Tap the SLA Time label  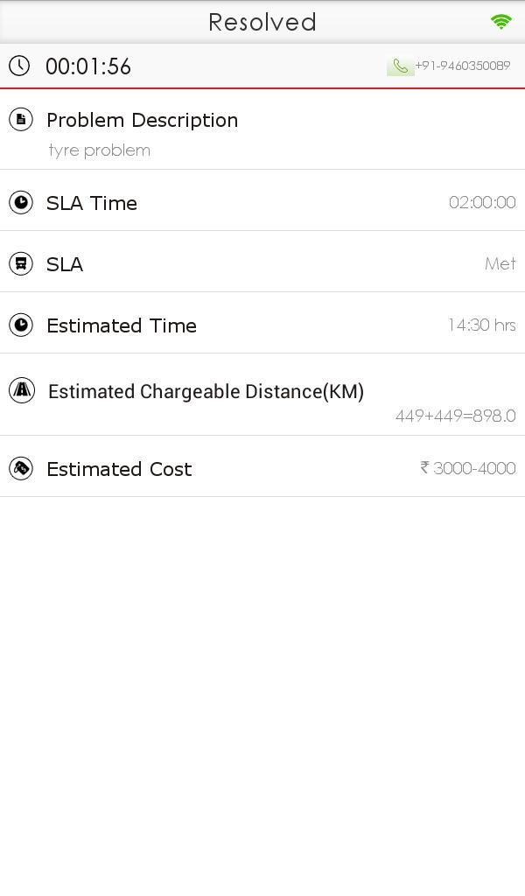92,203
